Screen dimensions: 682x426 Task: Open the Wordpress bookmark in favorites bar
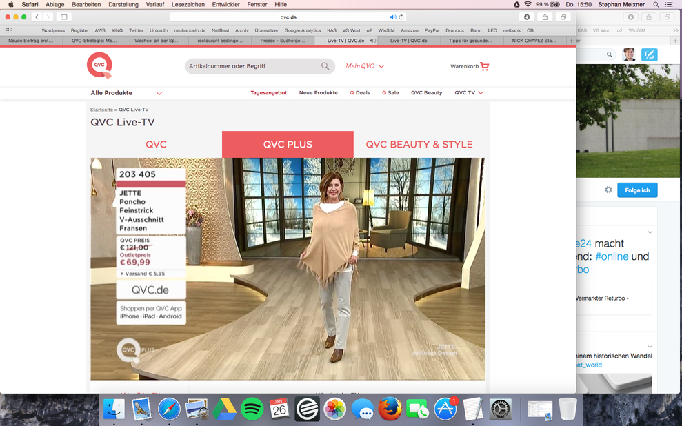53,30
